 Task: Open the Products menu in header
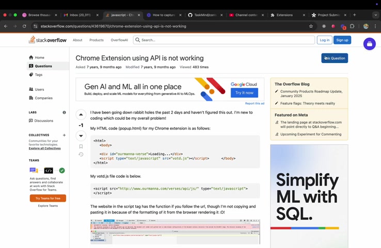[x=97, y=40]
